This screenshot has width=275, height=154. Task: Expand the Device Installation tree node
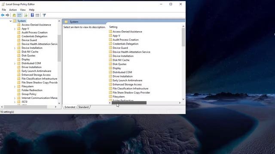click(x=15, y=48)
